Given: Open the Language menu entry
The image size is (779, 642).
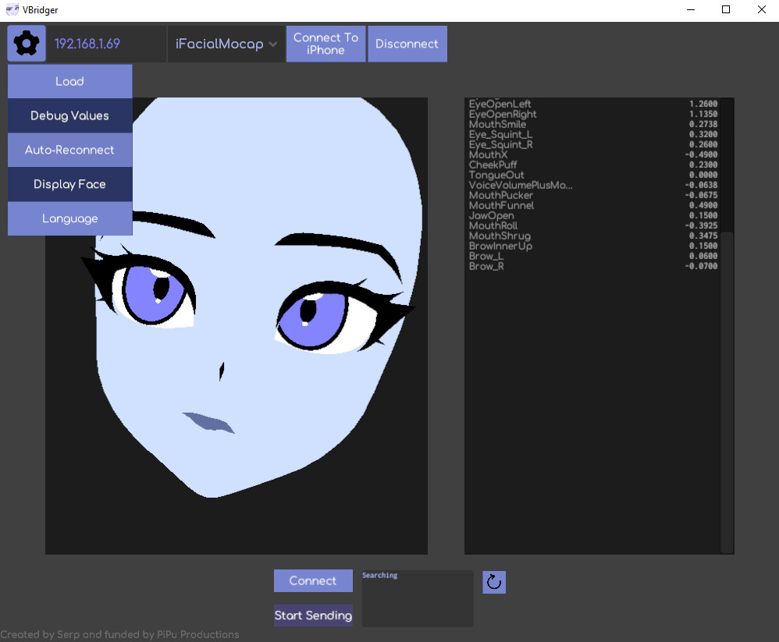Looking at the screenshot, I should click(69, 218).
